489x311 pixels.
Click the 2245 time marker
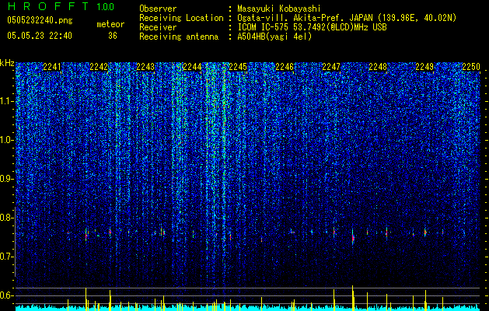tap(238, 67)
